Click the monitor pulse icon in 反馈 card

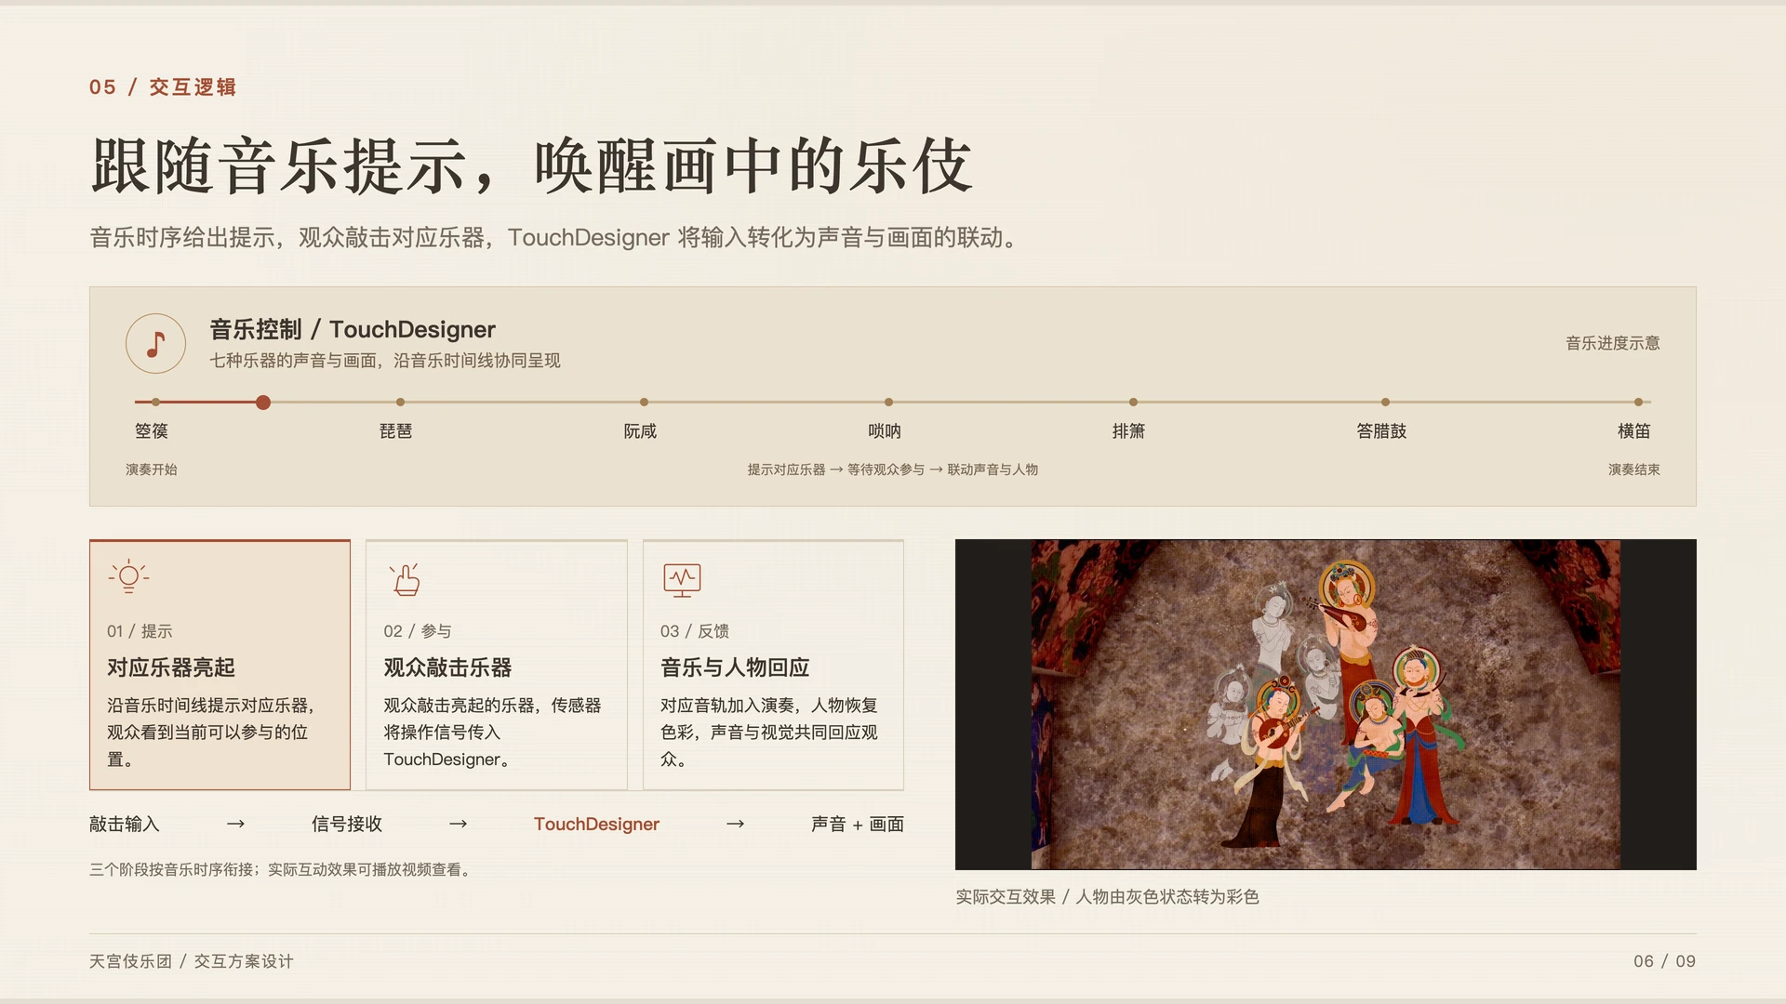[682, 579]
